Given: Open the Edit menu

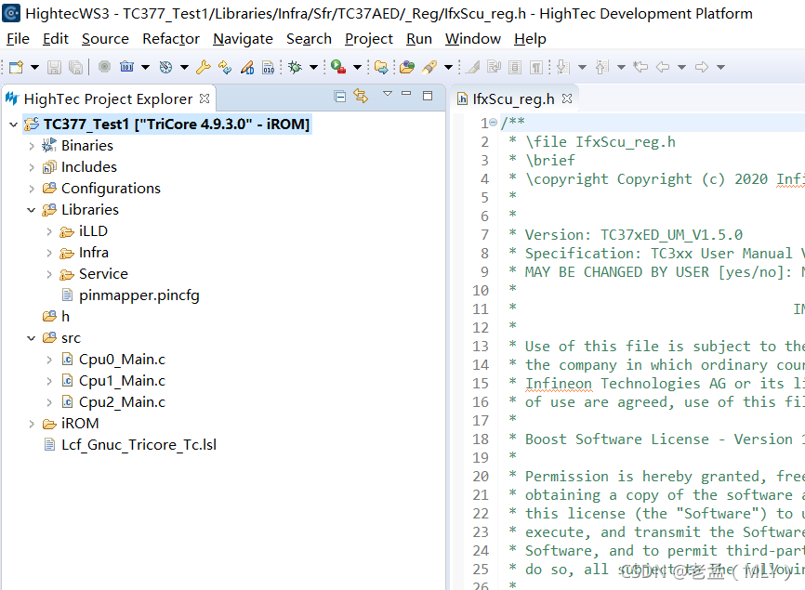Looking at the screenshot, I should coord(56,39).
